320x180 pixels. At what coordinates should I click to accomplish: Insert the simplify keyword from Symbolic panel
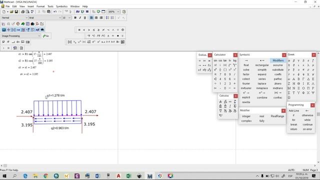262,69
